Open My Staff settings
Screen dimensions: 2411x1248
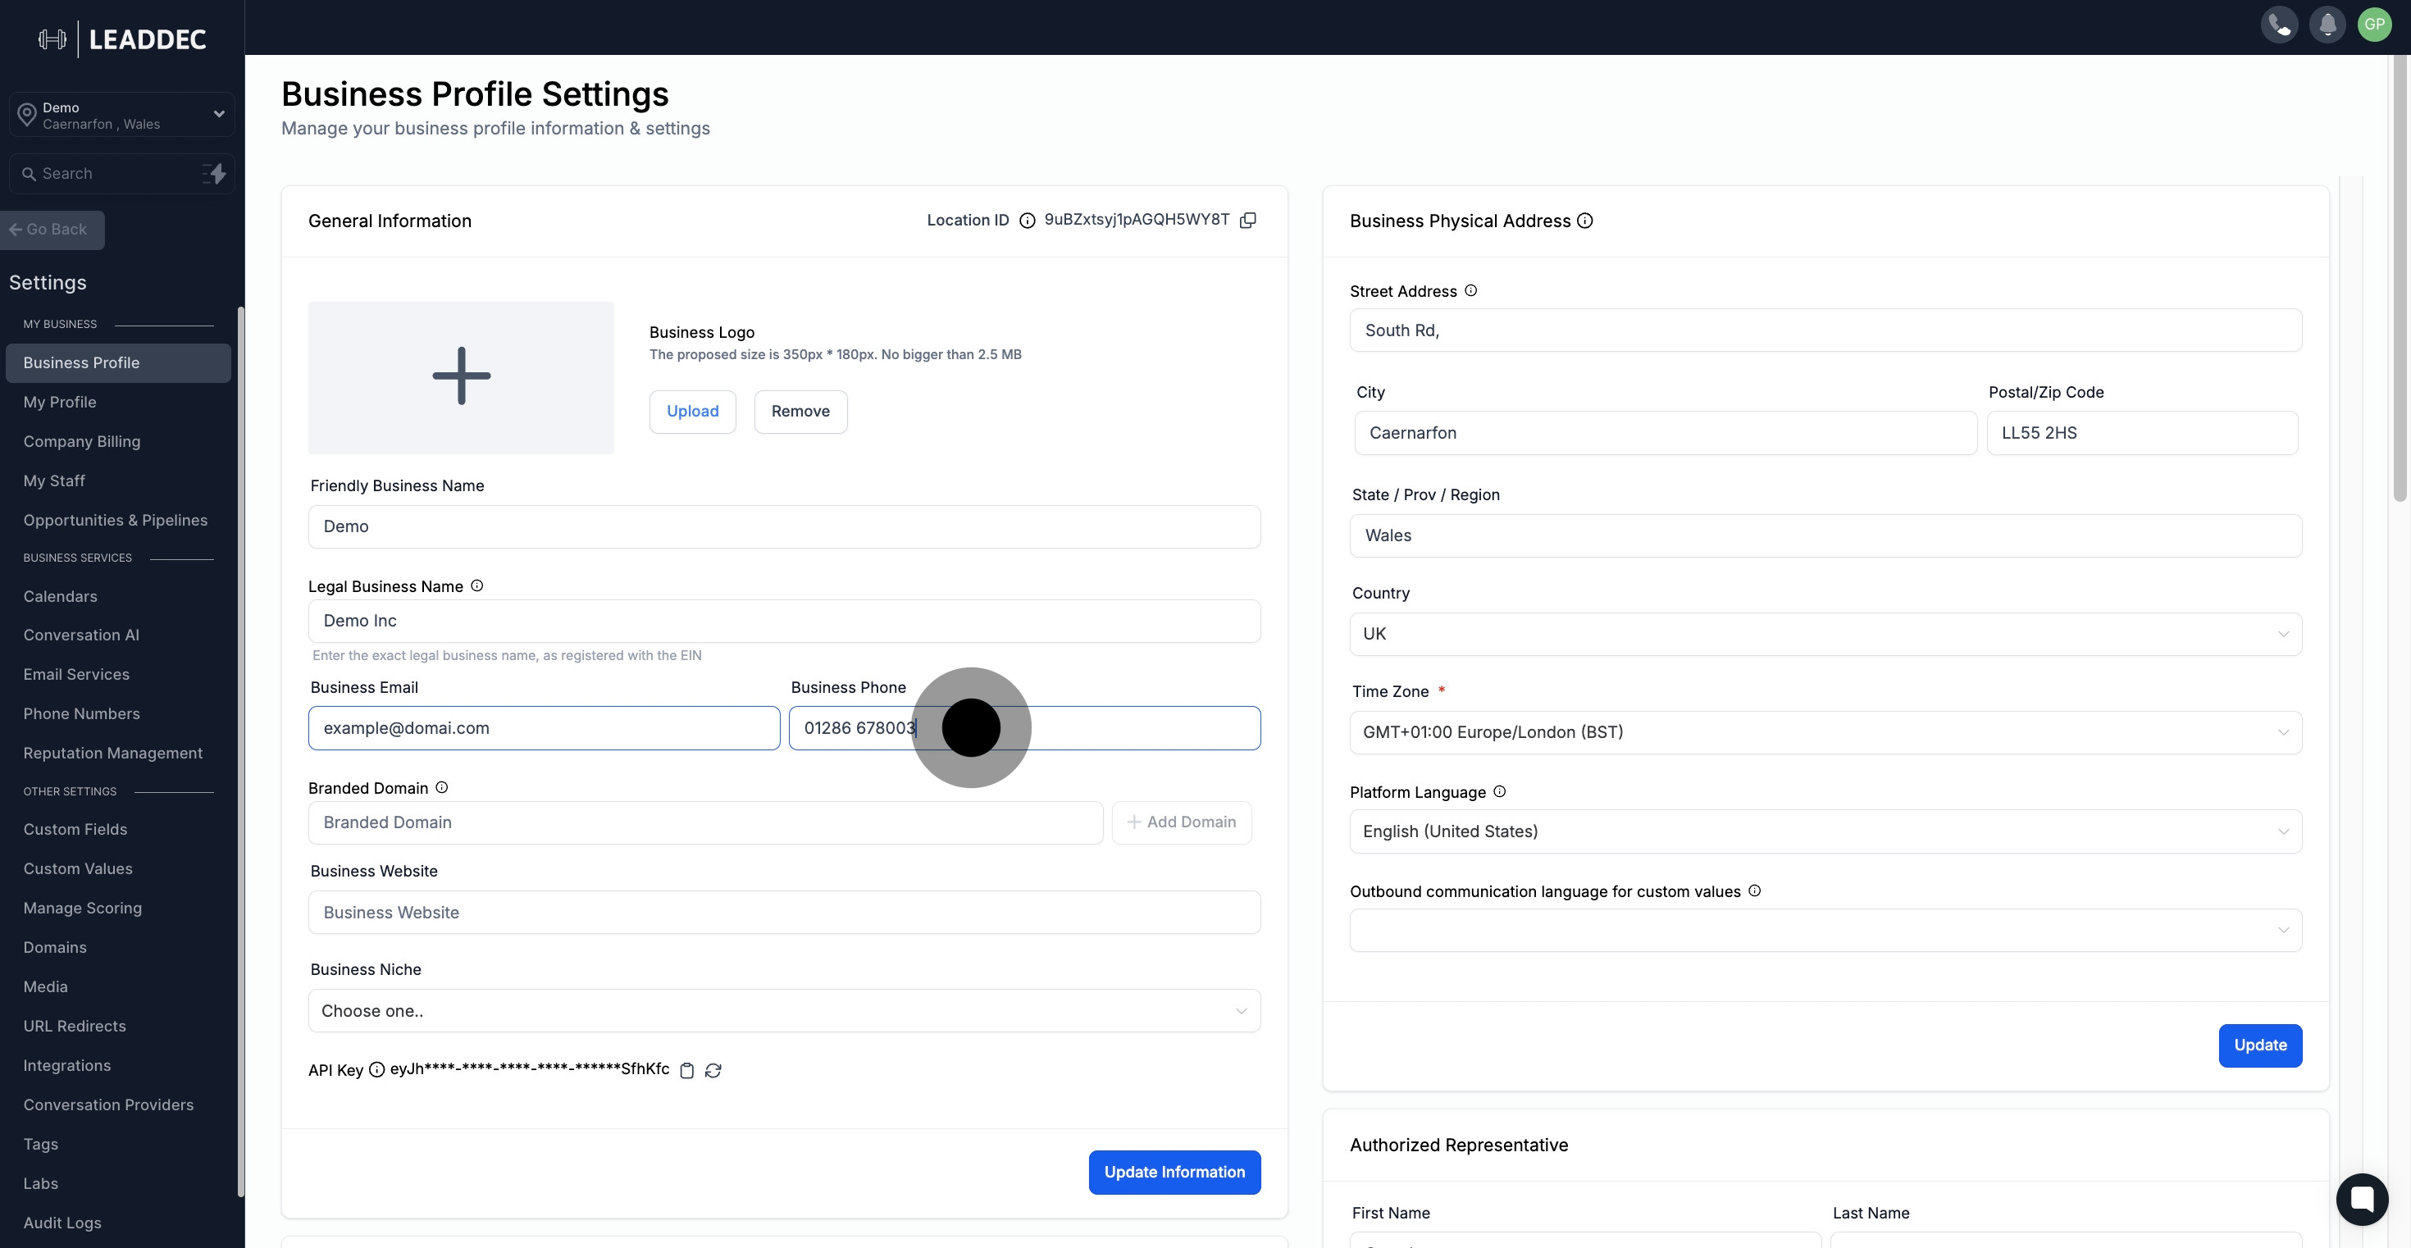coord(54,481)
